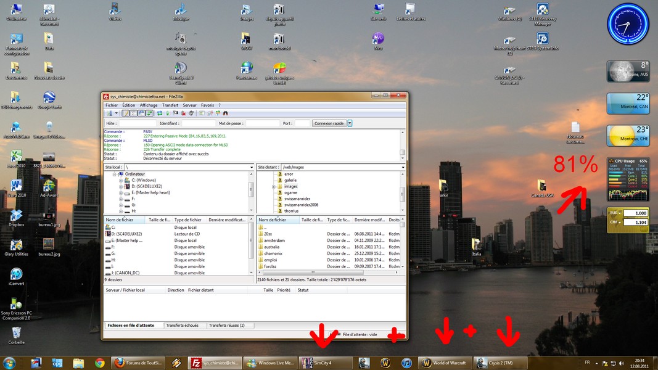The image size is (658, 370).
Task: Toggle transfer queue display toolbar button
Action: pos(149,113)
